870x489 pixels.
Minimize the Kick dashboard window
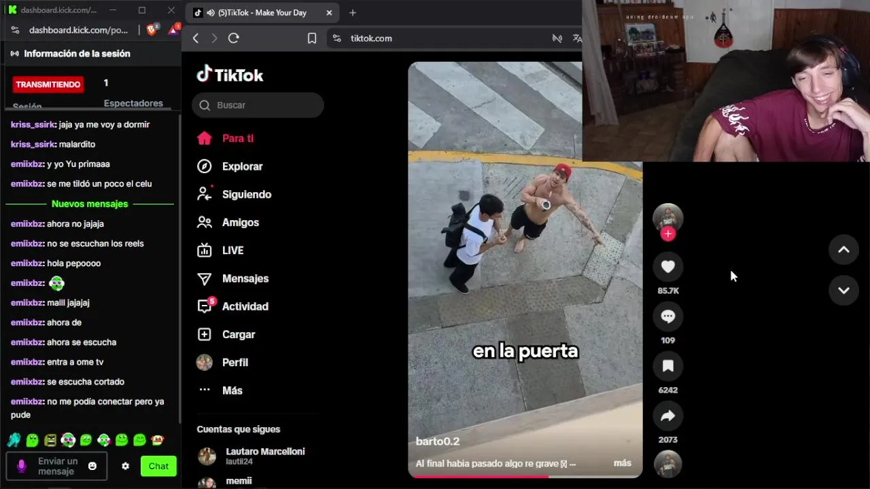coord(113,10)
